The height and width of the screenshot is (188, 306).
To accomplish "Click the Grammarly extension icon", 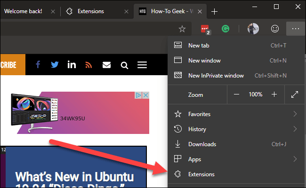I will click(226, 29).
